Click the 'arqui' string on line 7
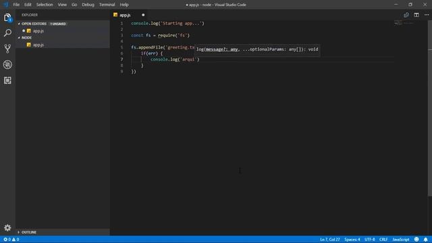 (x=188, y=59)
